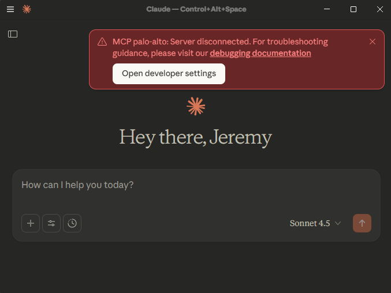Toggle the sidebar panel open

coord(13,34)
